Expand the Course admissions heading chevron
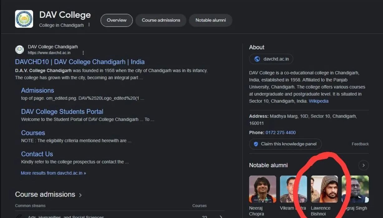The image size is (383, 218). click(x=80, y=195)
